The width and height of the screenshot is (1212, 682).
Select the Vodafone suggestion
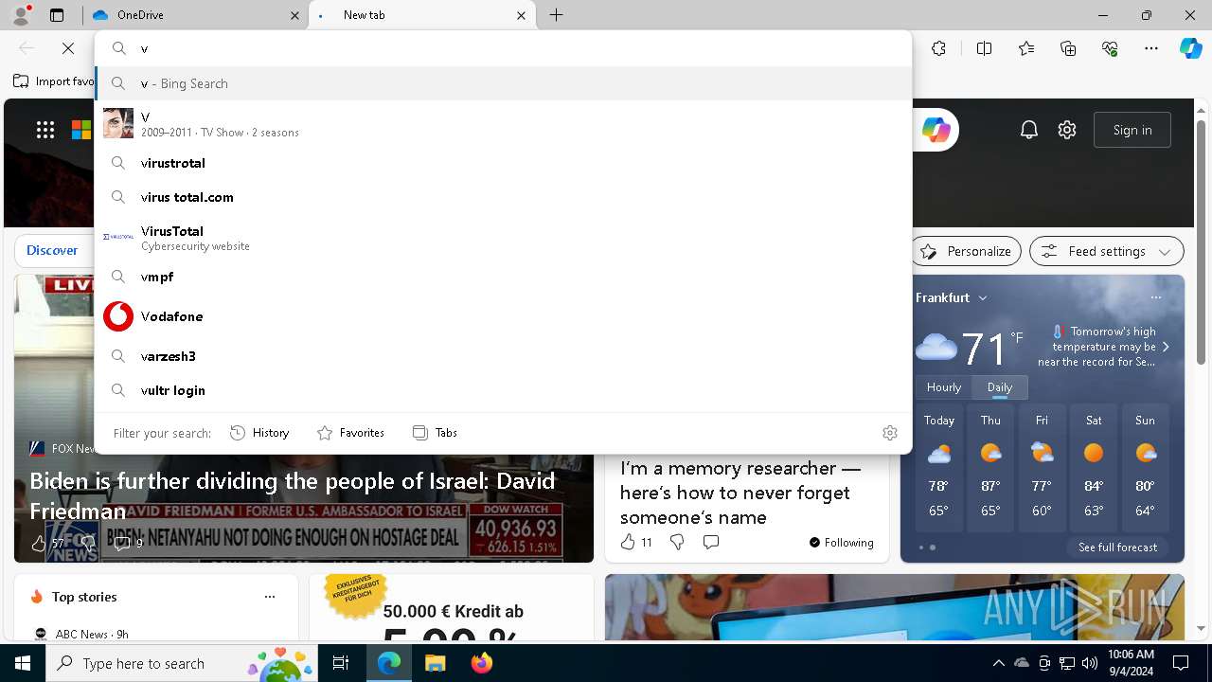pyautogui.click(x=504, y=316)
